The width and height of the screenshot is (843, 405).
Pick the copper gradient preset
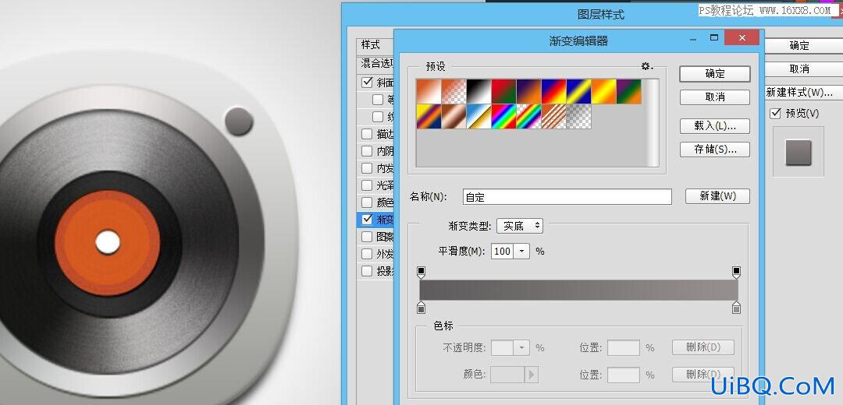point(454,116)
